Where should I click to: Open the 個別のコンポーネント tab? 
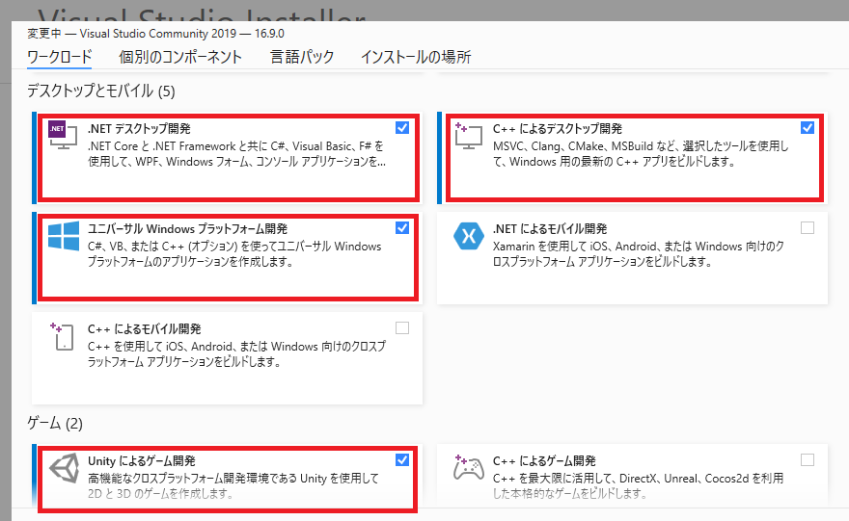(180, 57)
